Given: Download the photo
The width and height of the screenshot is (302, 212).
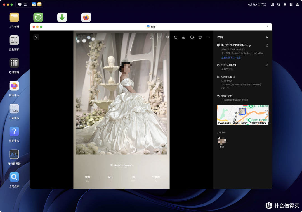Looking at the screenshot, I should [184, 37].
